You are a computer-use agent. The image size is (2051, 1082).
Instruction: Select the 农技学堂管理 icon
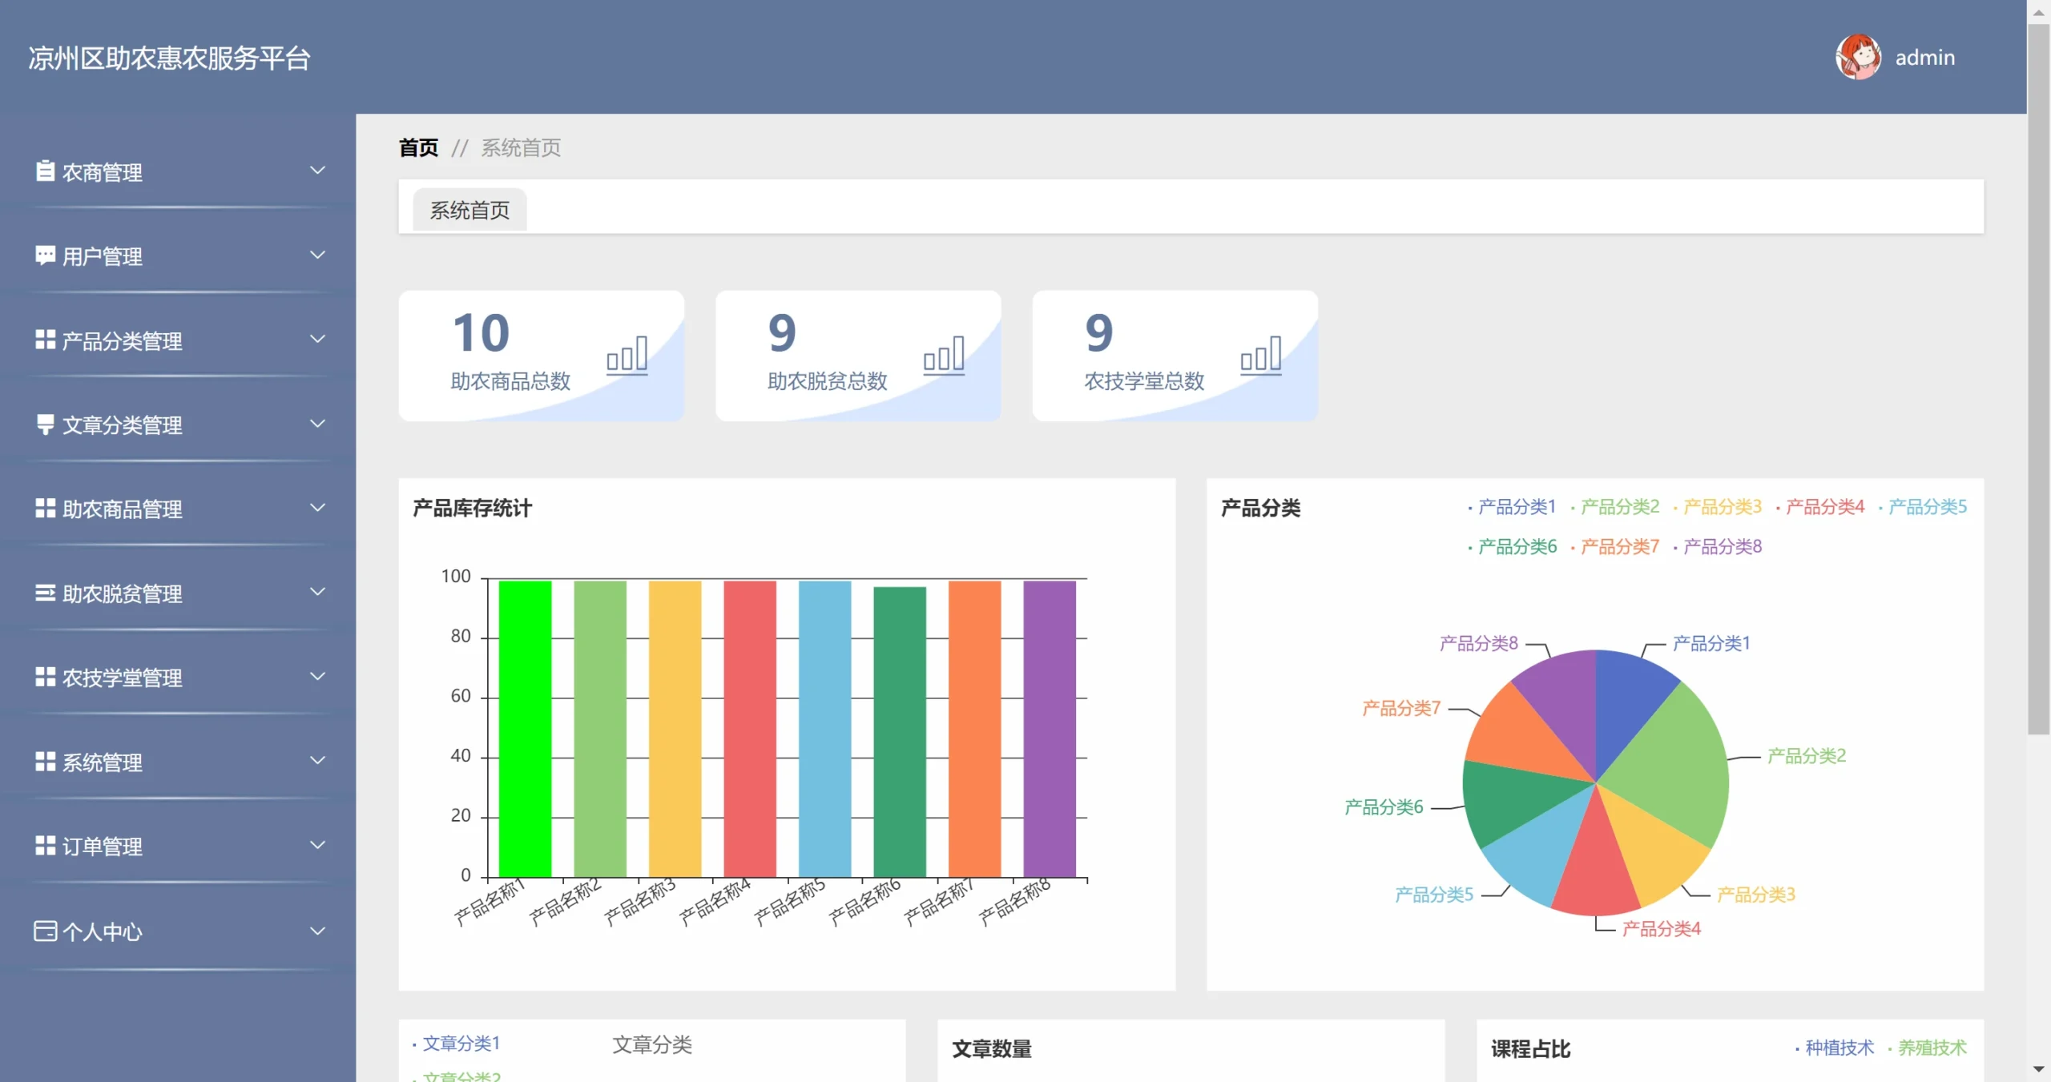tap(44, 677)
